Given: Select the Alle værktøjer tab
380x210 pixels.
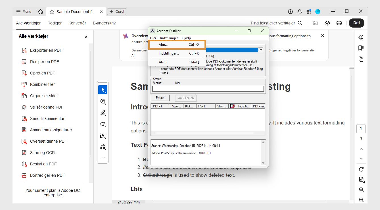Looking at the screenshot, I should click(28, 23).
